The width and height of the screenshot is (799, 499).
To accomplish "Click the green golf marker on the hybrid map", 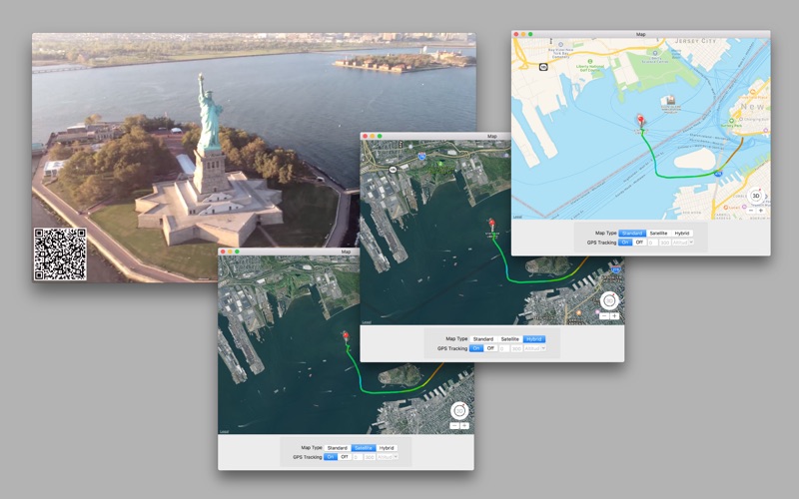I will 441,164.
